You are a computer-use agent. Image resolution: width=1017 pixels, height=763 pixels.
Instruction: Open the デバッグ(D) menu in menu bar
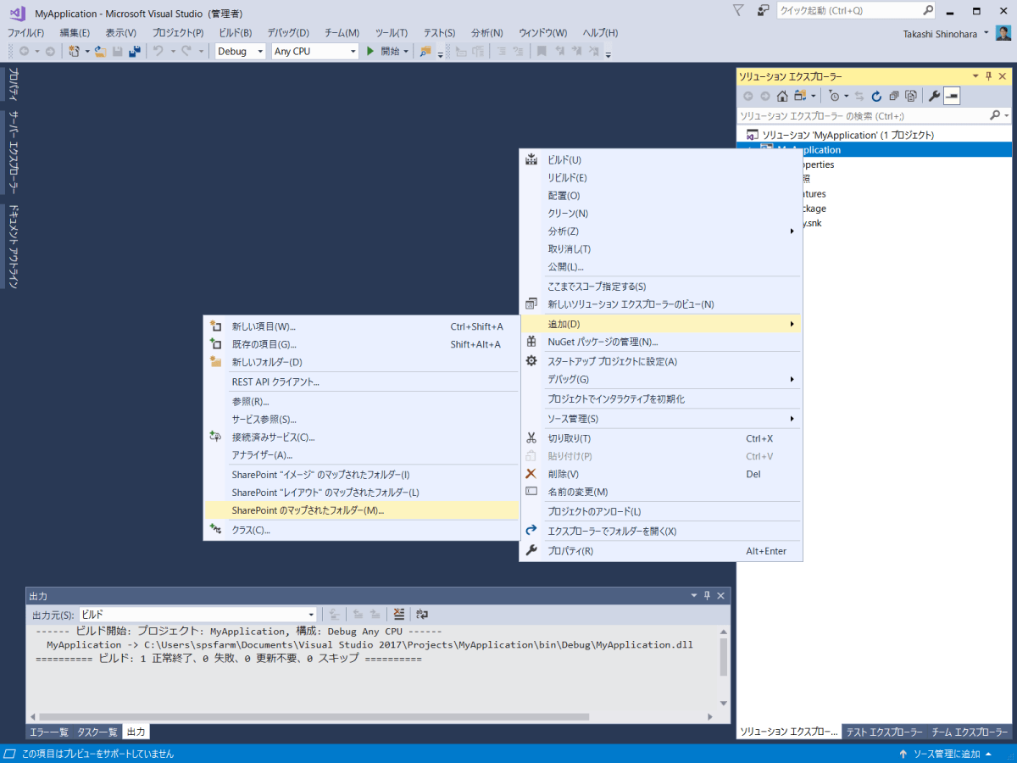click(x=288, y=32)
